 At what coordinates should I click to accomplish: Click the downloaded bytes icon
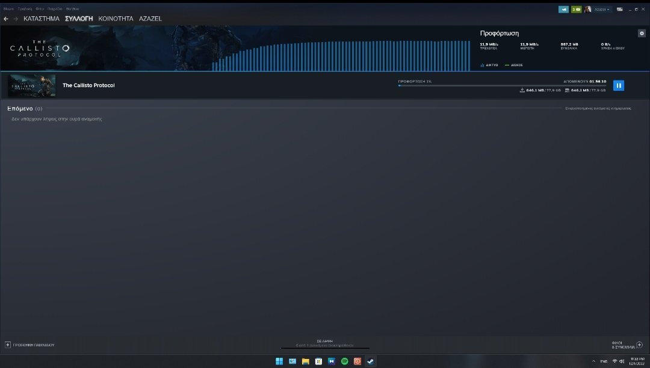point(522,90)
